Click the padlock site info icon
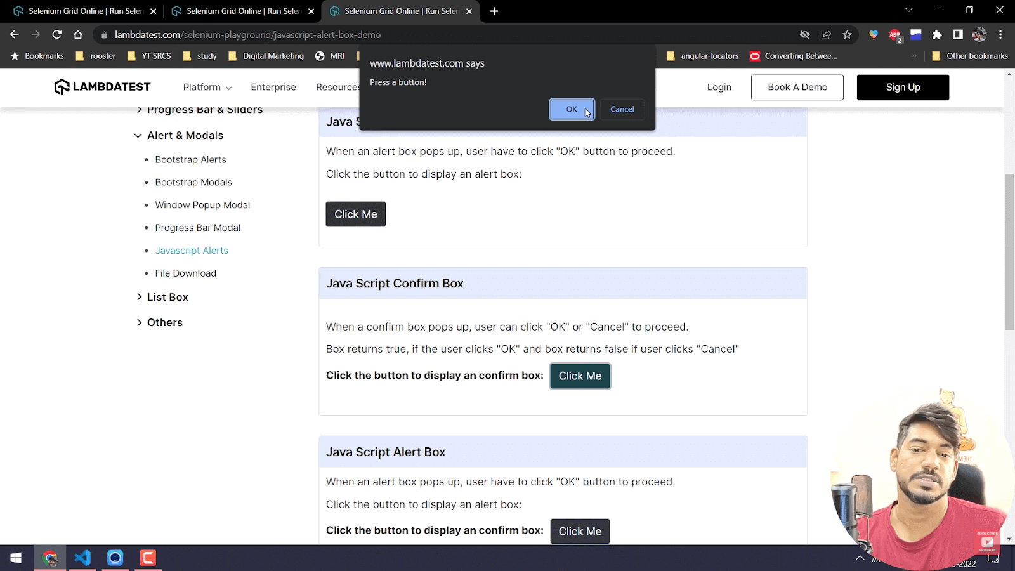Viewport: 1015px width, 571px height. point(104,35)
